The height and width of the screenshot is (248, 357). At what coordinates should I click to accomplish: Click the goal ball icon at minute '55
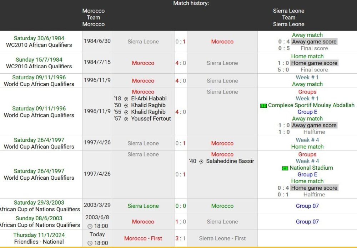click(x=126, y=112)
